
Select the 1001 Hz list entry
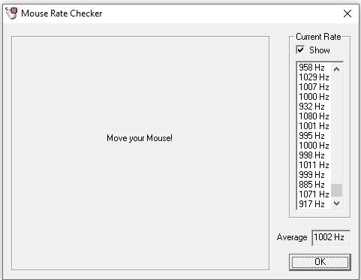pos(314,126)
